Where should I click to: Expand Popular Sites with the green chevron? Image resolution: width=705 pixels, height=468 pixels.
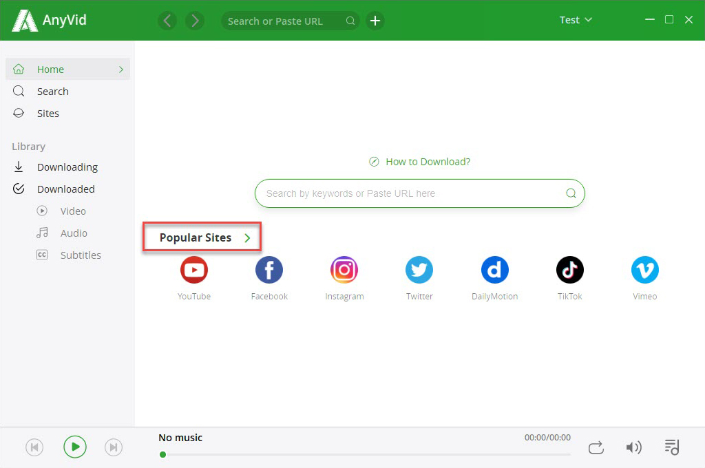click(247, 238)
